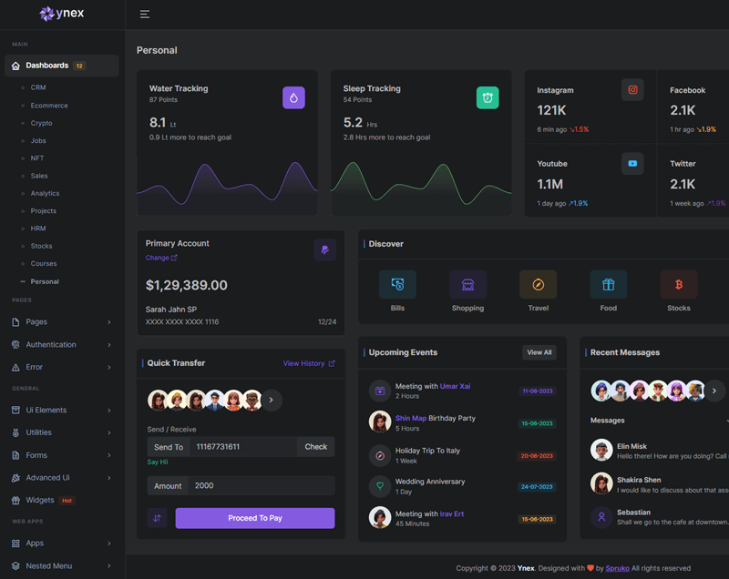Click the View All events button
Image resolution: width=729 pixels, height=579 pixels.
[x=539, y=352]
